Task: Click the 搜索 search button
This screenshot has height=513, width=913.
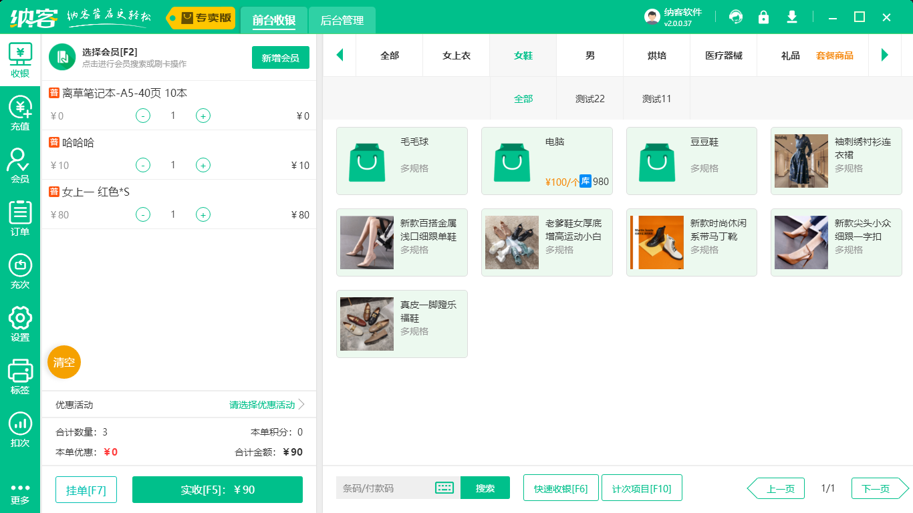Action: point(485,488)
